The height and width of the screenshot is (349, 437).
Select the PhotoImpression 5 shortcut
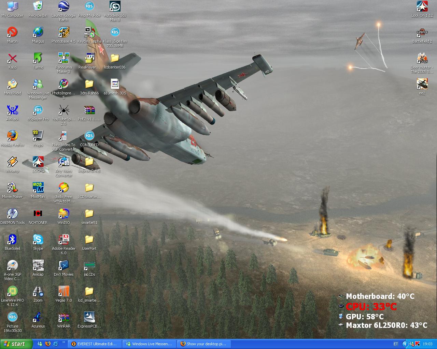pyautogui.click(x=64, y=89)
